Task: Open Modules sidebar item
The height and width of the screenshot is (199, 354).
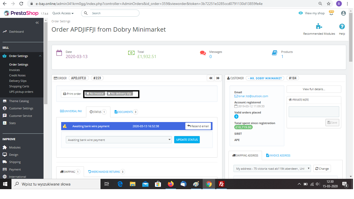Action: (x=15, y=147)
